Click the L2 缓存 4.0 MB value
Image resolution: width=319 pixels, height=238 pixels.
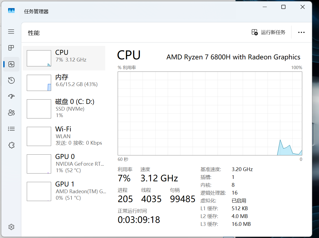(240, 216)
